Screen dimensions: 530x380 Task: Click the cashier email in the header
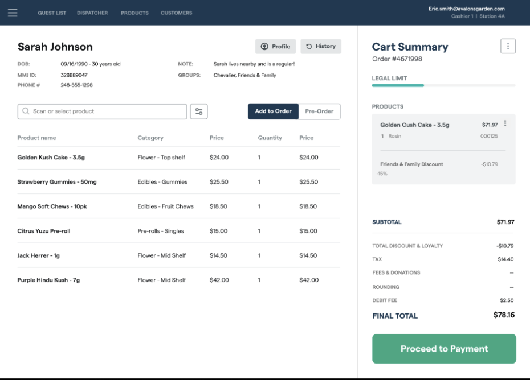(x=466, y=9)
